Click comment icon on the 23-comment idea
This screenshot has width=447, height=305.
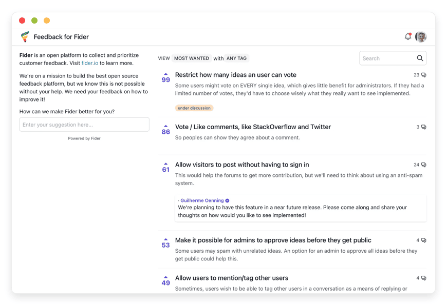pos(423,75)
